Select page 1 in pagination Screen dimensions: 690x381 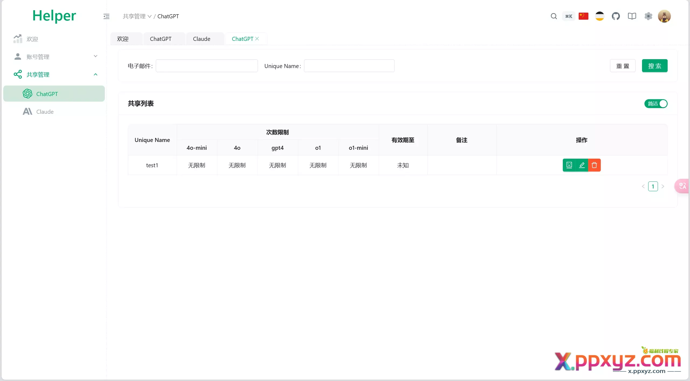point(653,186)
